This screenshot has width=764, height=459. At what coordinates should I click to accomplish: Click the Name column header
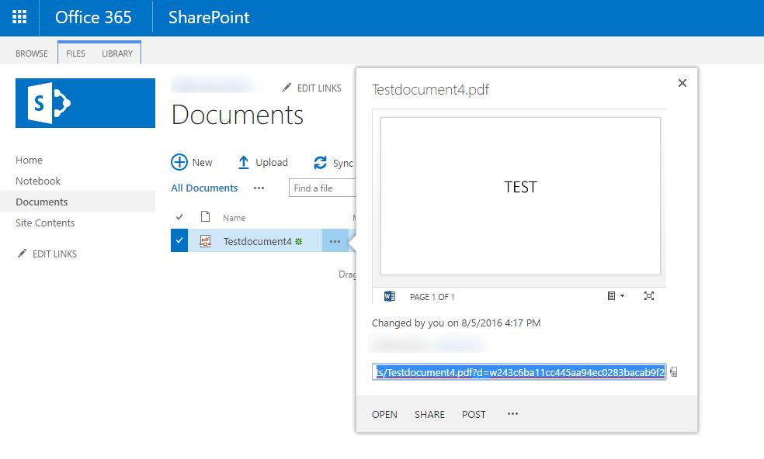234,218
